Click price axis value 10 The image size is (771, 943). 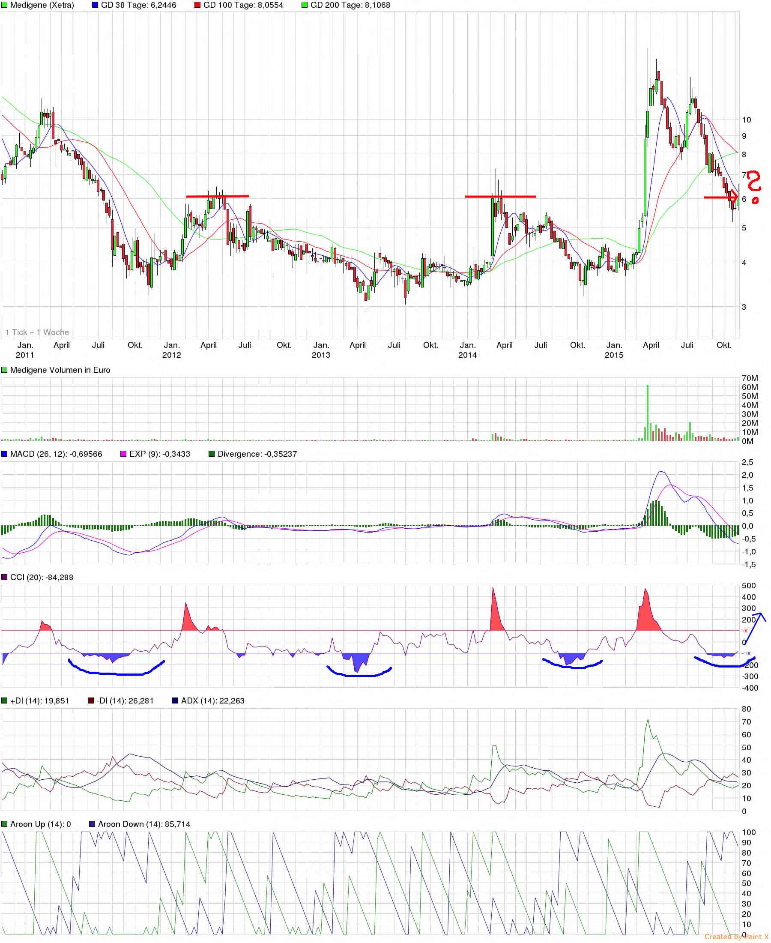[x=747, y=120]
